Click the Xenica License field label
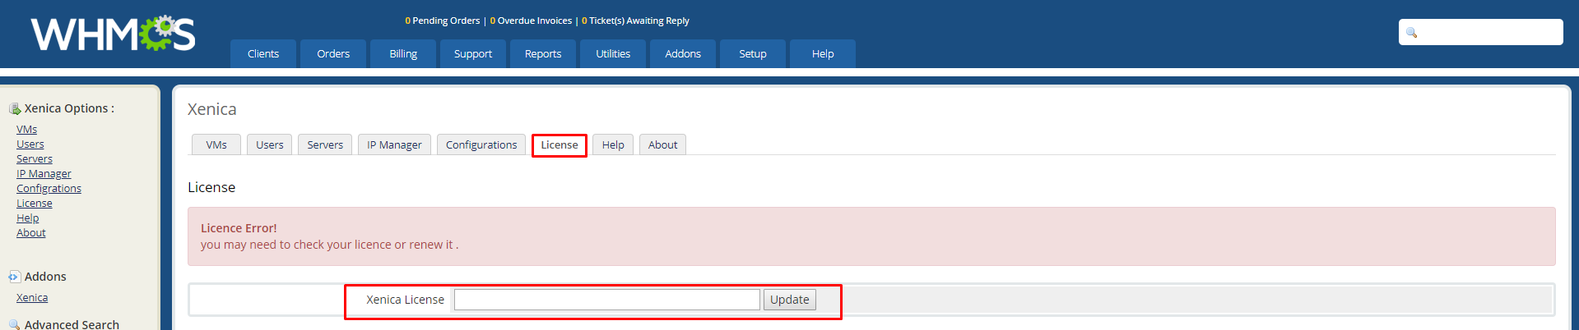This screenshot has width=1579, height=330. [405, 300]
